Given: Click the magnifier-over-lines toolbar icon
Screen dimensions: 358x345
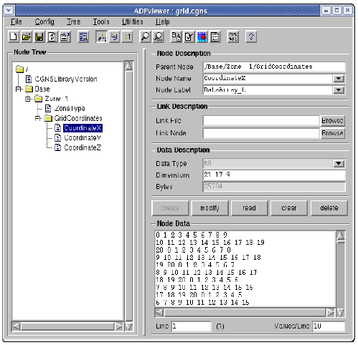Looking at the screenshot, I should point(83,37).
